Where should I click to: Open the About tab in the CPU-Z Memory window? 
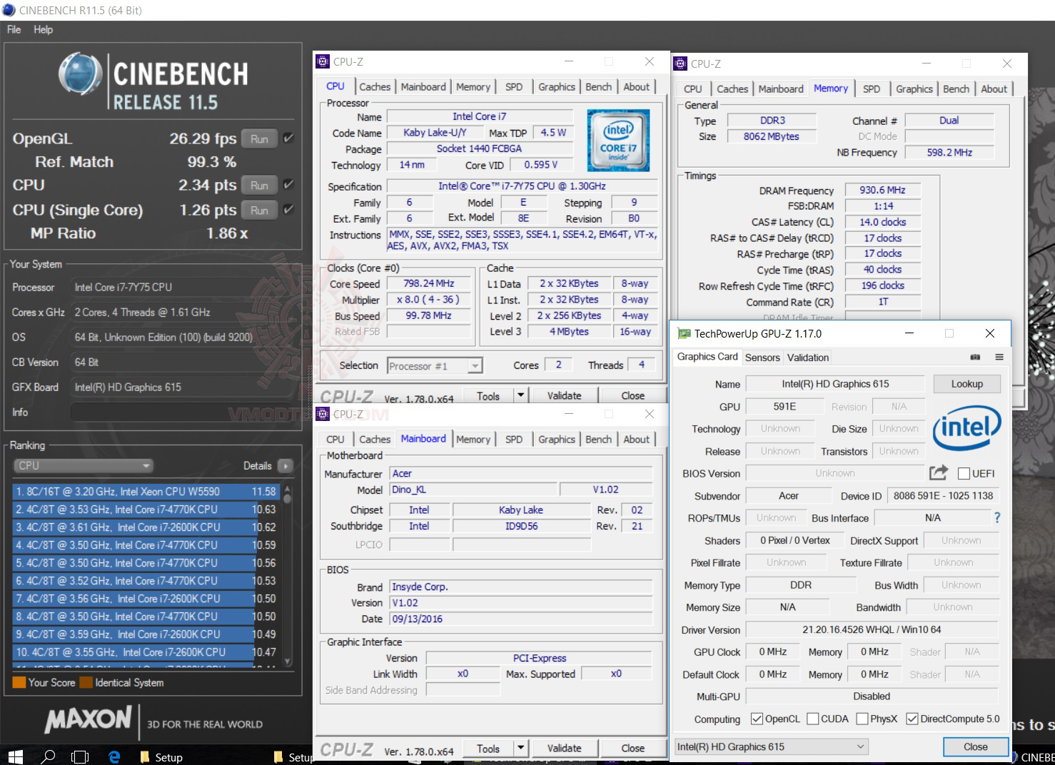pos(994,88)
